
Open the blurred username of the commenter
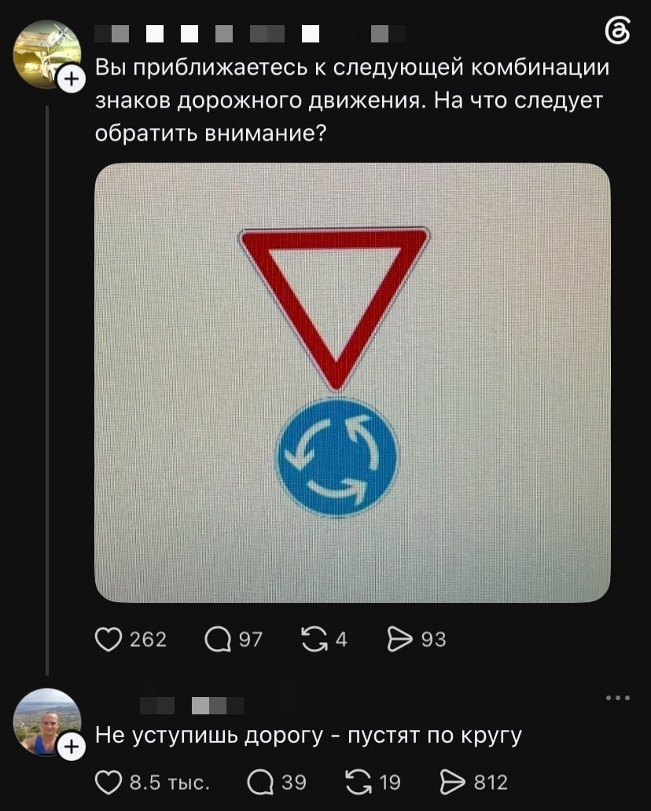pos(192,706)
